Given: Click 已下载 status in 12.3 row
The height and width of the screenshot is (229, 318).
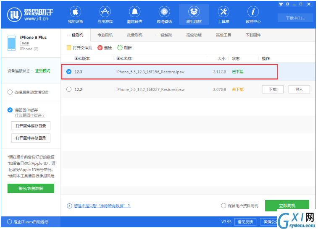Looking at the screenshot, I should coord(238,72).
